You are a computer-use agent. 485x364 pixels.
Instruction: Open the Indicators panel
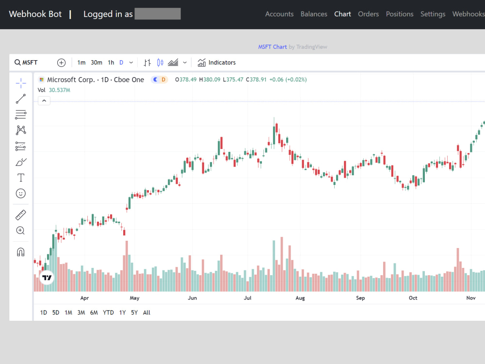pyautogui.click(x=216, y=62)
